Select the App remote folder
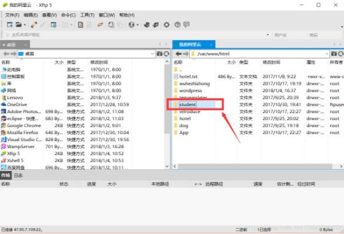 [183, 133]
